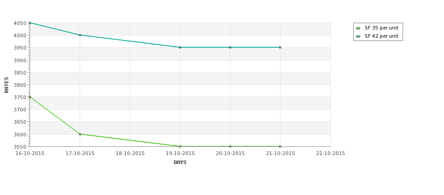Select SF 35 data point at 16-10-2015
Viewport: 444px width, 195px height.
[x=30, y=97]
